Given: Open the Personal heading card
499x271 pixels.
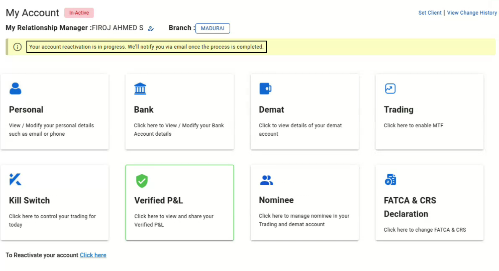Looking at the screenshot, I should (x=26, y=110).
